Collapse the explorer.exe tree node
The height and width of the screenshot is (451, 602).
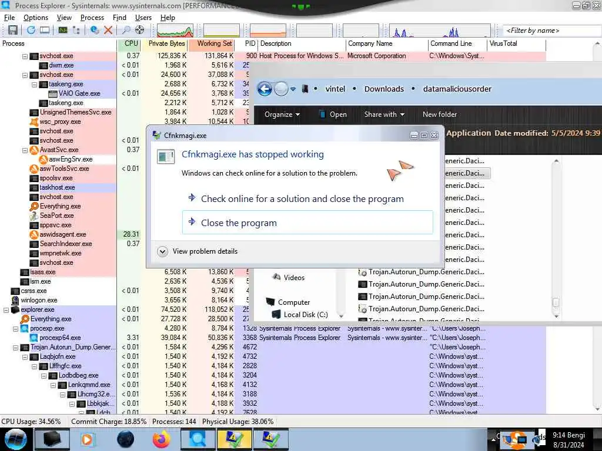tap(6, 310)
